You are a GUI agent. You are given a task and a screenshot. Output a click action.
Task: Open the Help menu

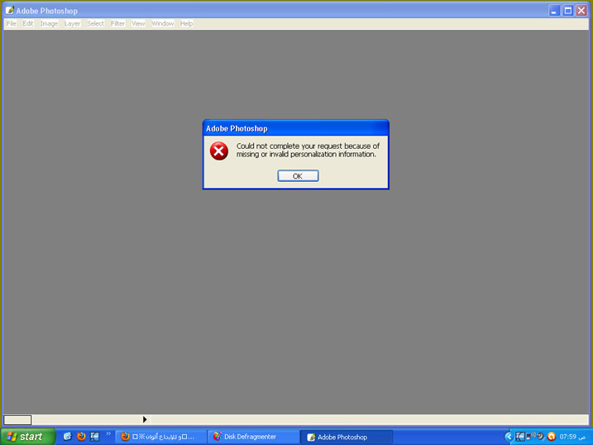(x=186, y=23)
